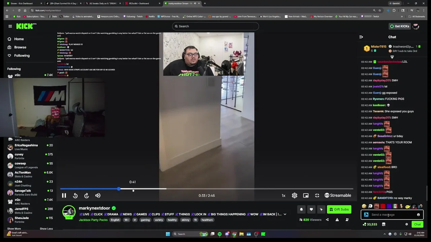Image resolution: width=431 pixels, height=242 pixels.
Task: Open Windows Start menu
Action: 168,234
